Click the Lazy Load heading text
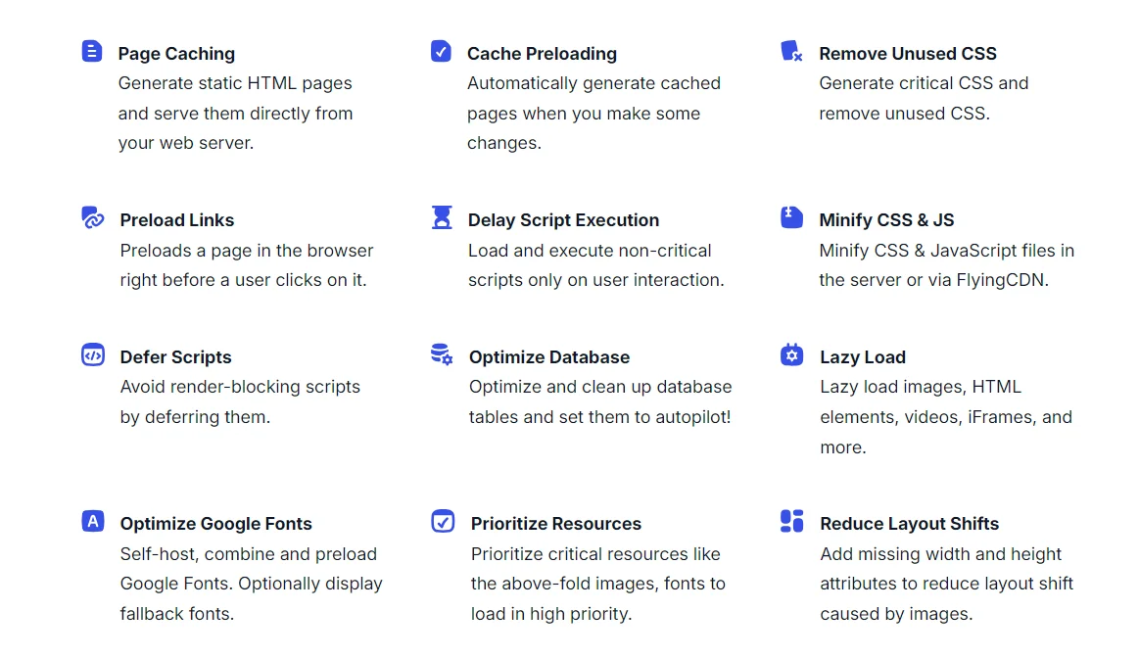Image resolution: width=1139 pixels, height=658 pixels. point(863,357)
